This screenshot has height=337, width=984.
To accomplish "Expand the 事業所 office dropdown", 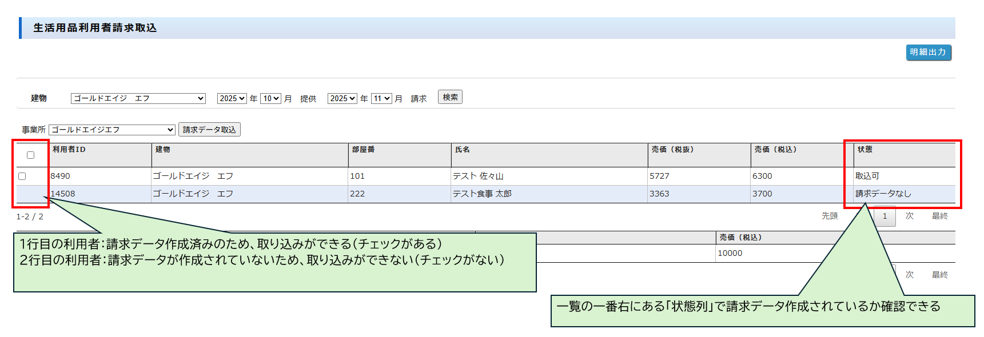I will [112, 130].
